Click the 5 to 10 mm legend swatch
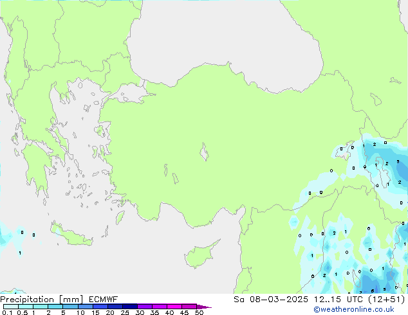Viewport: 408px width, 315px height. tap(70, 307)
